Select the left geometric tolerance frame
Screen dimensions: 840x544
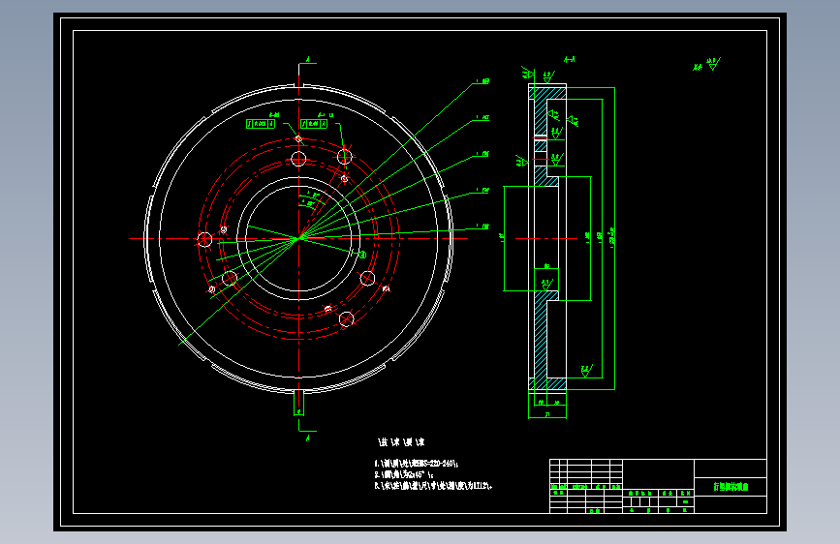point(261,124)
